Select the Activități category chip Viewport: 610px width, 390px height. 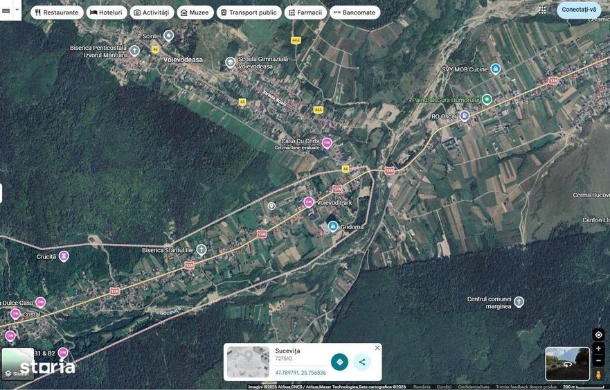tap(152, 12)
